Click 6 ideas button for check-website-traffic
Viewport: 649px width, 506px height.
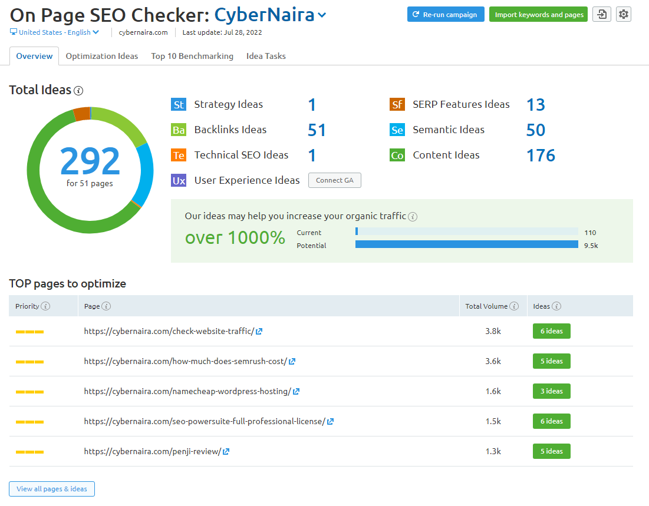(x=551, y=331)
